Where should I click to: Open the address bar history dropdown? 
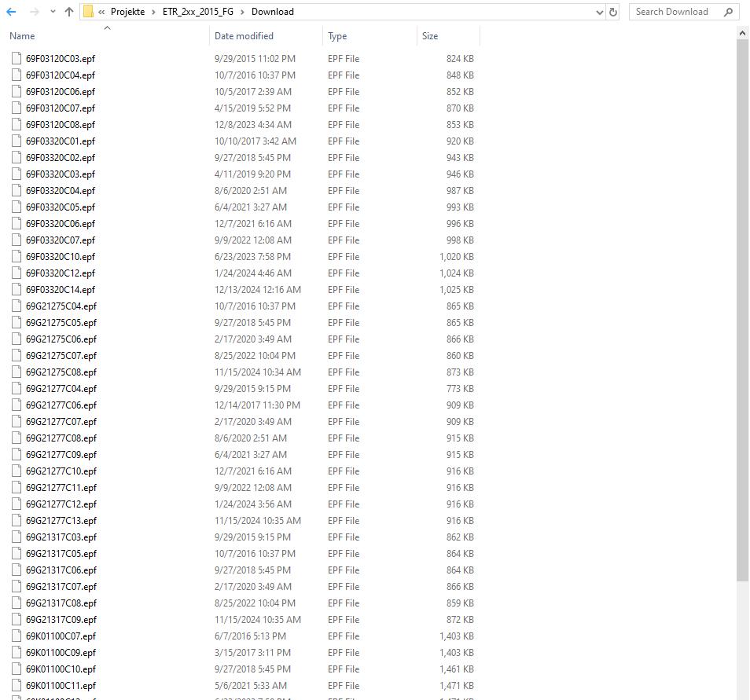coord(599,12)
